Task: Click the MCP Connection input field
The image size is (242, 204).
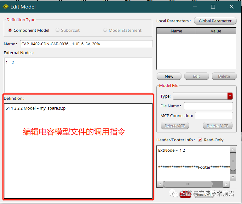Action: tap(214, 116)
